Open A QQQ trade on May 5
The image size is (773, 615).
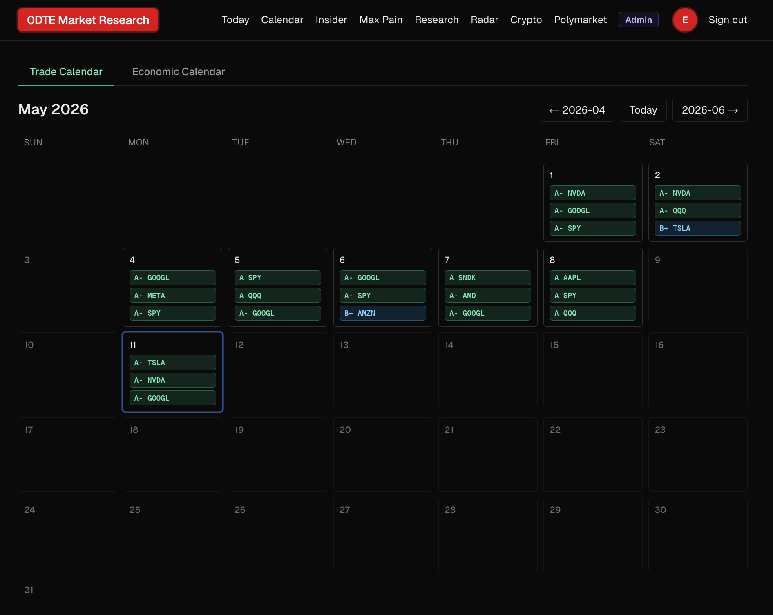coord(278,296)
